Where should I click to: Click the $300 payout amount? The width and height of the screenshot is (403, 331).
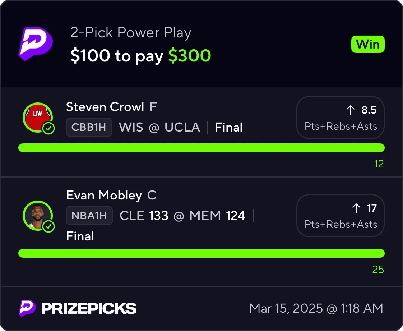[x=190, y=56]
